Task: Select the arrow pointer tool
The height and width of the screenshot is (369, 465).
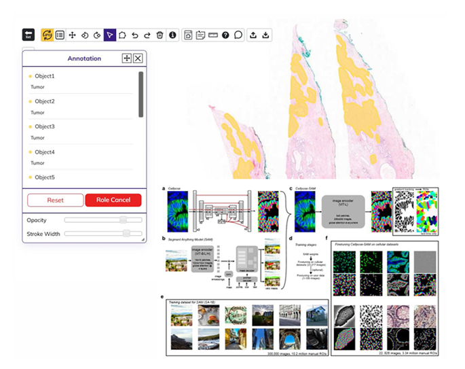Action: pos(110,35)
